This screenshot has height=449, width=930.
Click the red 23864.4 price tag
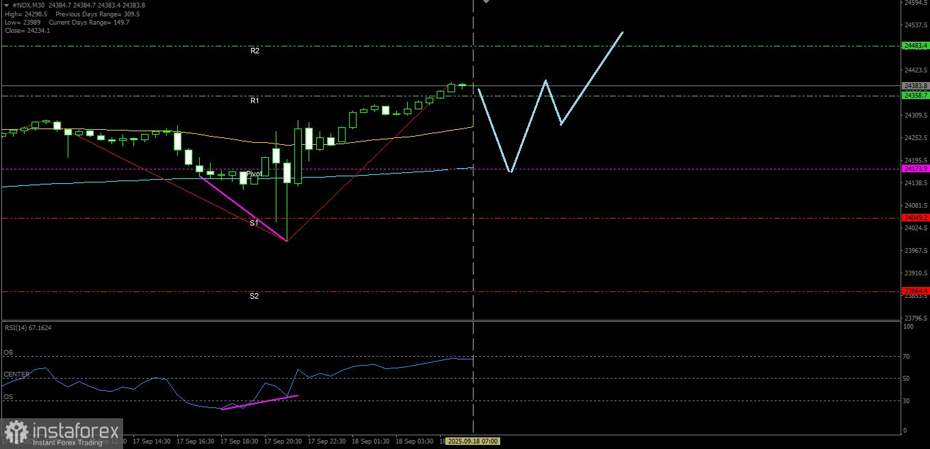[916, 290]
